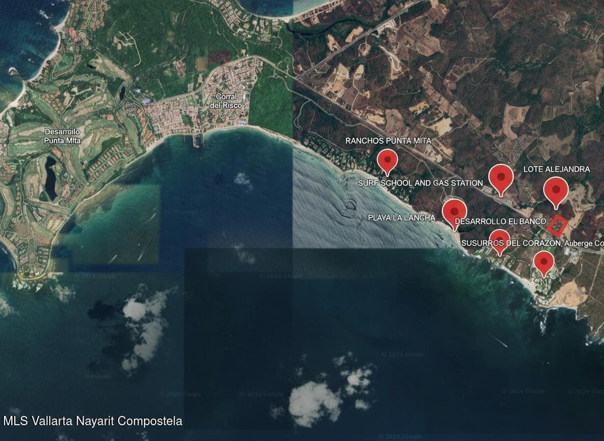Click the MLS Vallarta Nayarit Compostela caption

click(x=93, y=421)
